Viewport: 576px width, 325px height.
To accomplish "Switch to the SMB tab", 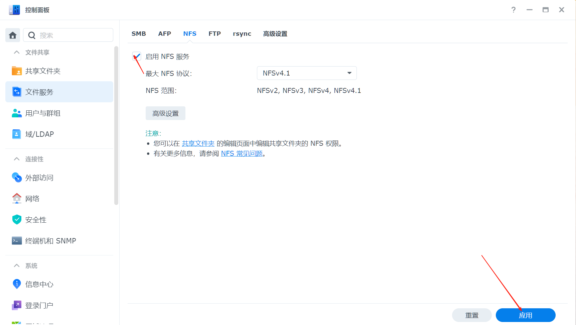I will [139, 34].
